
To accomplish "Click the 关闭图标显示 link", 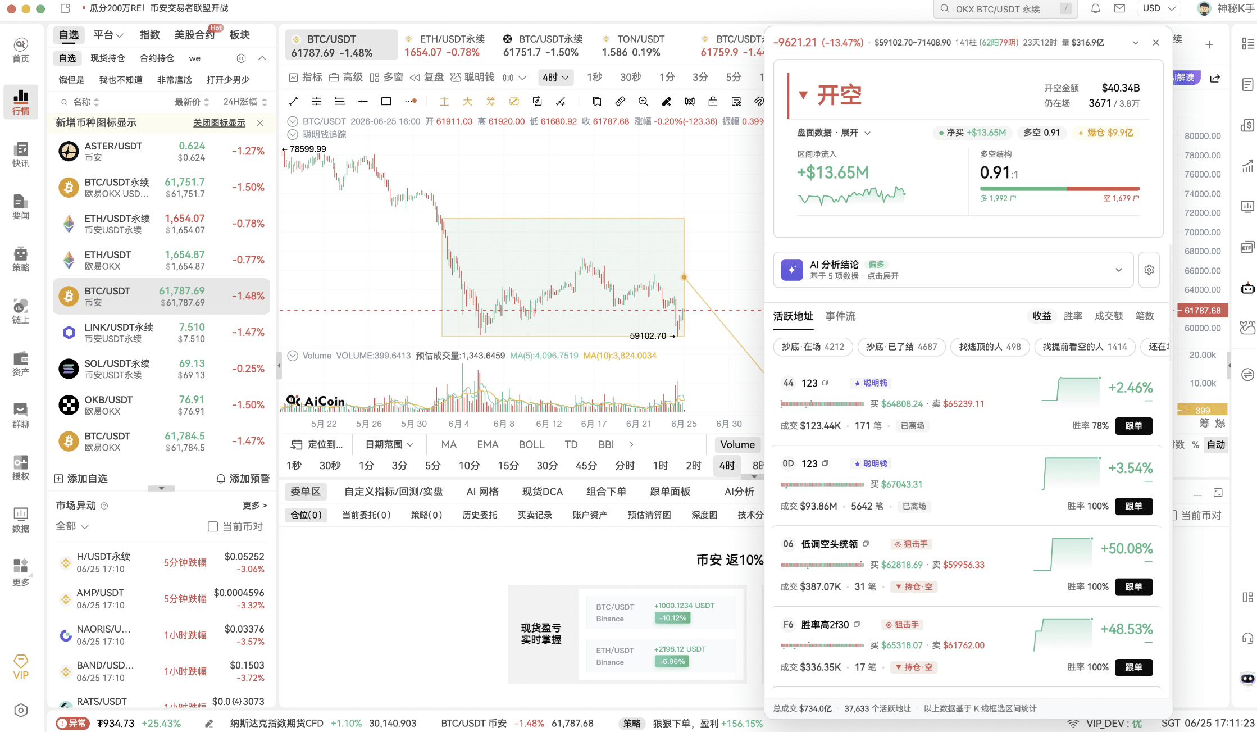I will [x=219, y=123].
